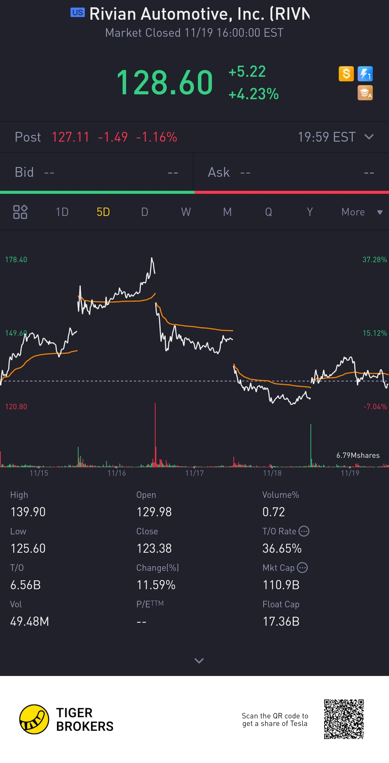Tap the orange stacked layers icon
389x763 pixels.
365,93
